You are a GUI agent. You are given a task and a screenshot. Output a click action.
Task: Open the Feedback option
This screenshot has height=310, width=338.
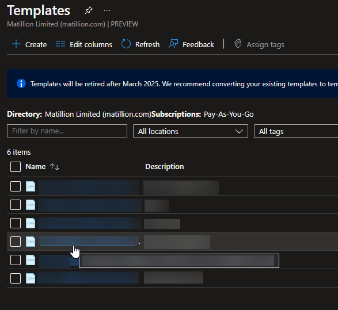click(191, 44)
